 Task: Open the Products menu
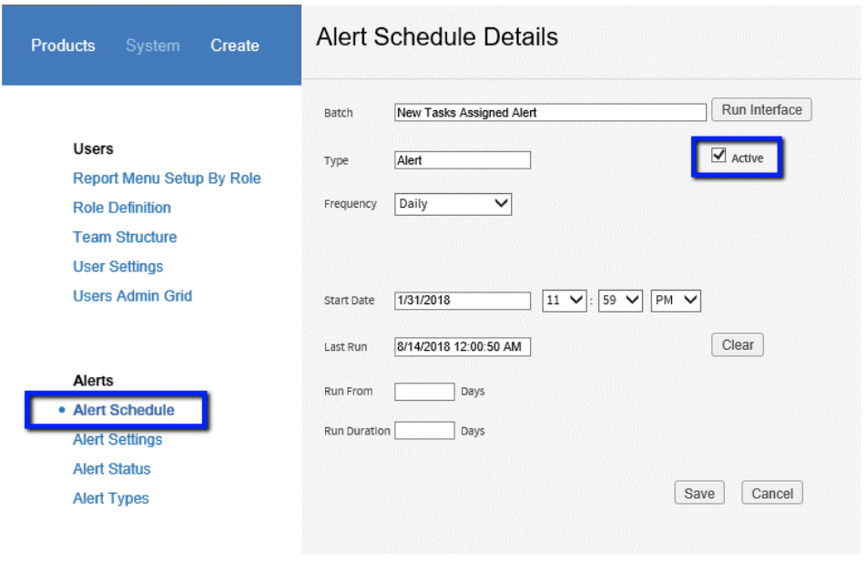(63, 46)
